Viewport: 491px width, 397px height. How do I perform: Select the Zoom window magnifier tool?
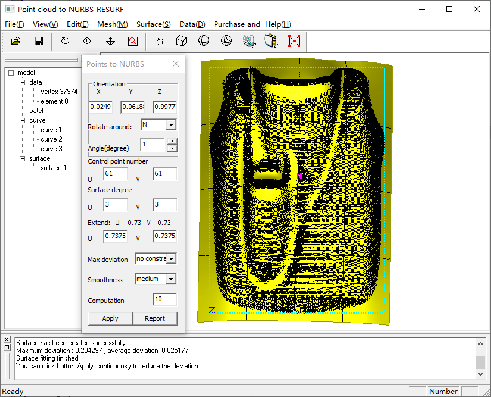point(132,41)
